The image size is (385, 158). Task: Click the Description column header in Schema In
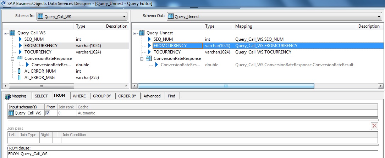click(116, 26)
